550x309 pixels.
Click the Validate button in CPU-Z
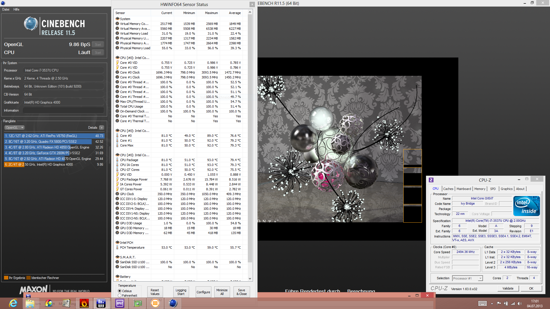(x=508, y=288)
